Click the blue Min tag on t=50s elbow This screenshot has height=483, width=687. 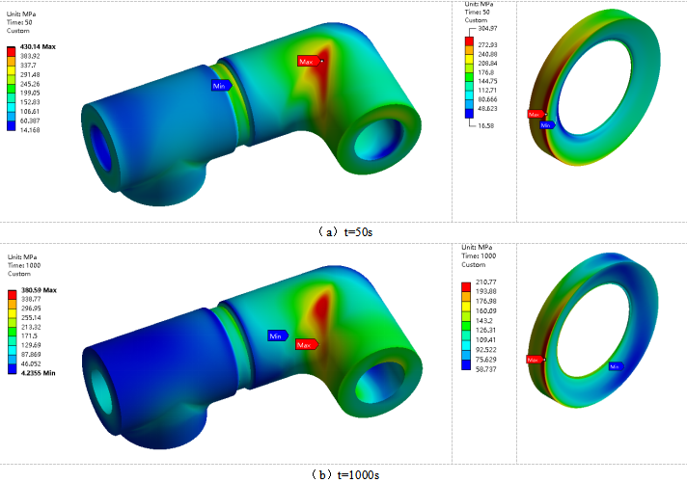point(221,85)
